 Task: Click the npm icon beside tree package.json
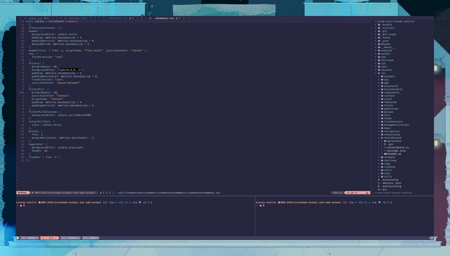tap(385, 151)
